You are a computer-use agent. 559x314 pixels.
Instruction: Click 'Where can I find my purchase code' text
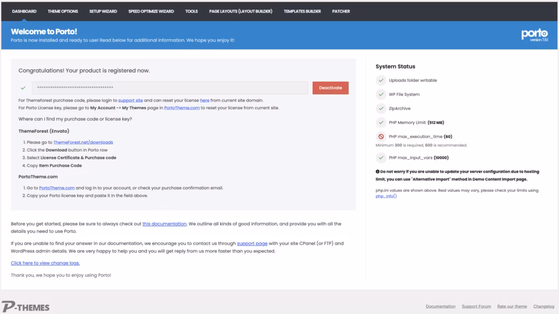tap(75, 119)
